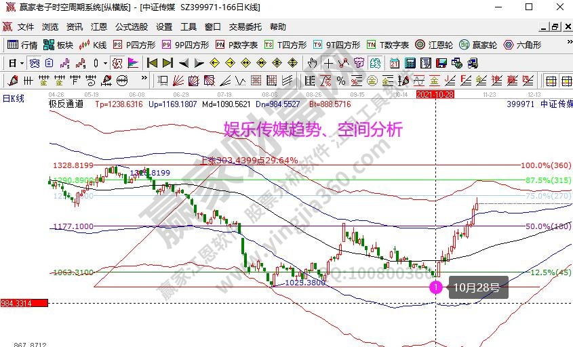Click the 984.3314 red price label
This screenshot has width=573, height=347.
(x=24, y=303)
